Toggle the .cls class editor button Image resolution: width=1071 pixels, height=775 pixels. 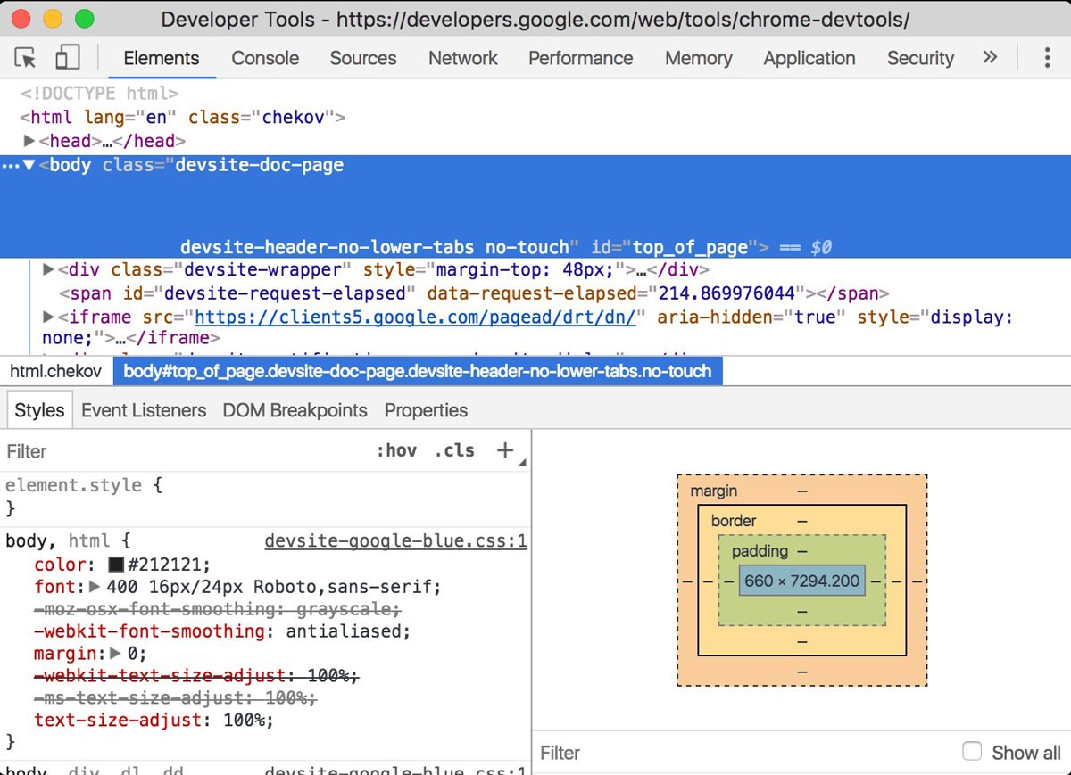[454, 450]
